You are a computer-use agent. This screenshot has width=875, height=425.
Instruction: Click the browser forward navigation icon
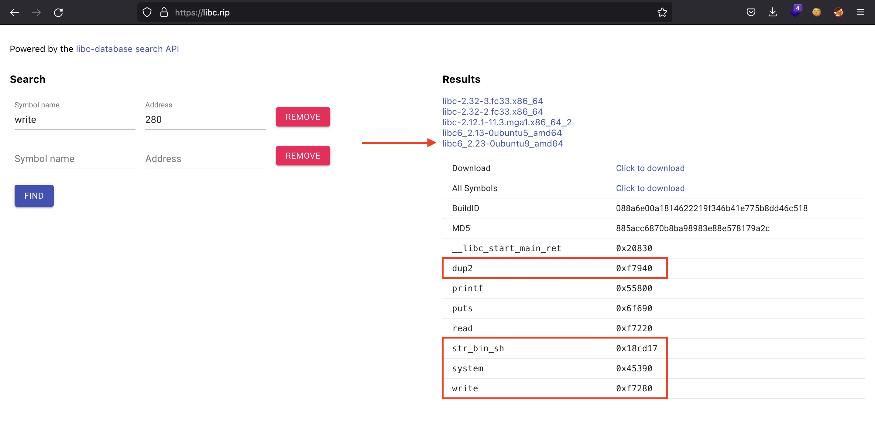pos(36,12)
